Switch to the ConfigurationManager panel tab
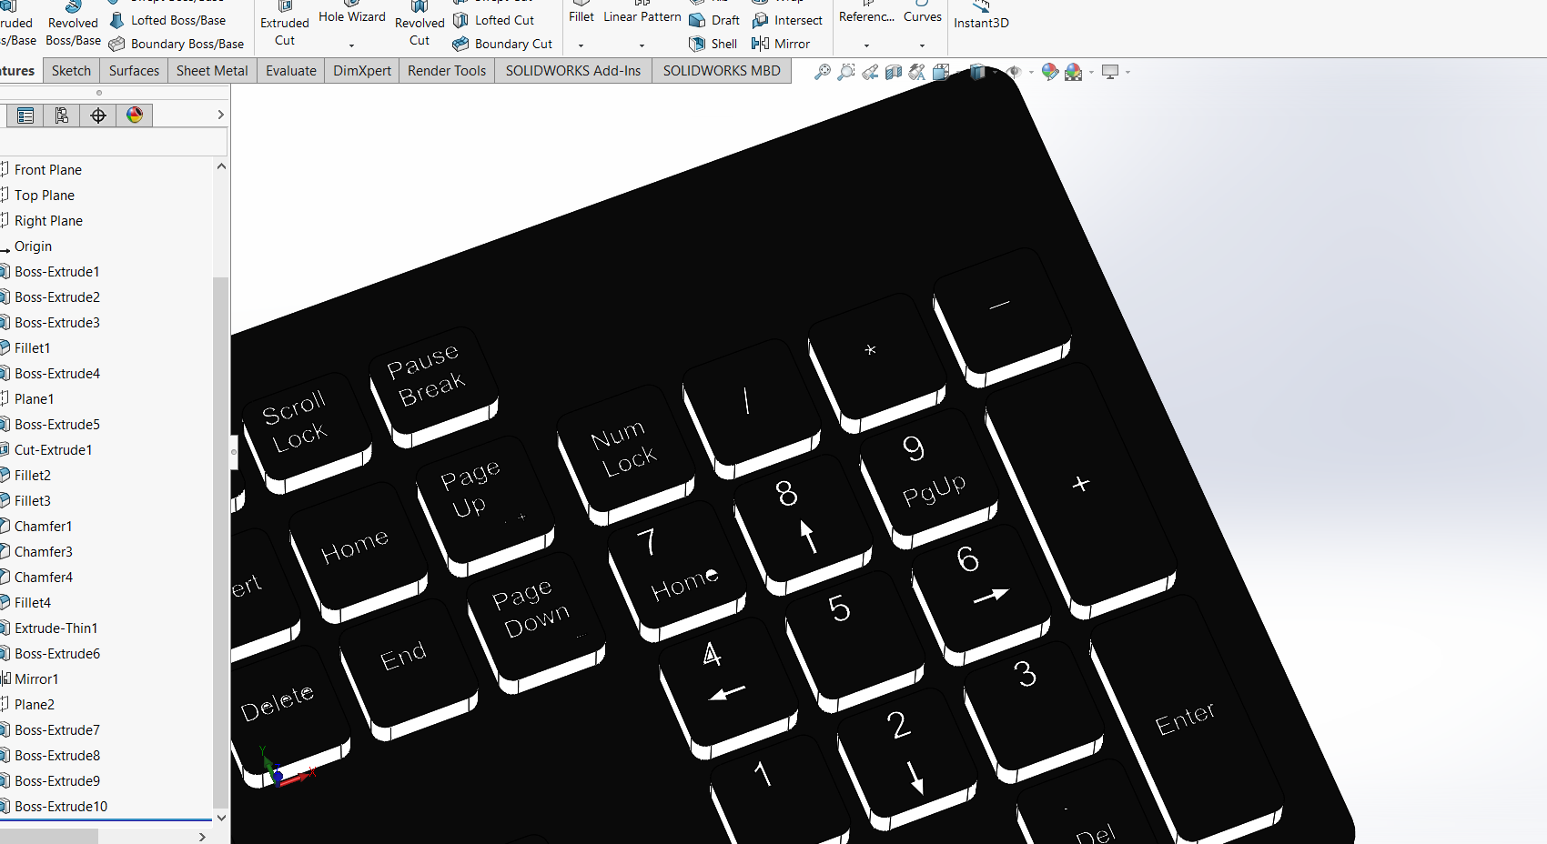 pos(61,116)
